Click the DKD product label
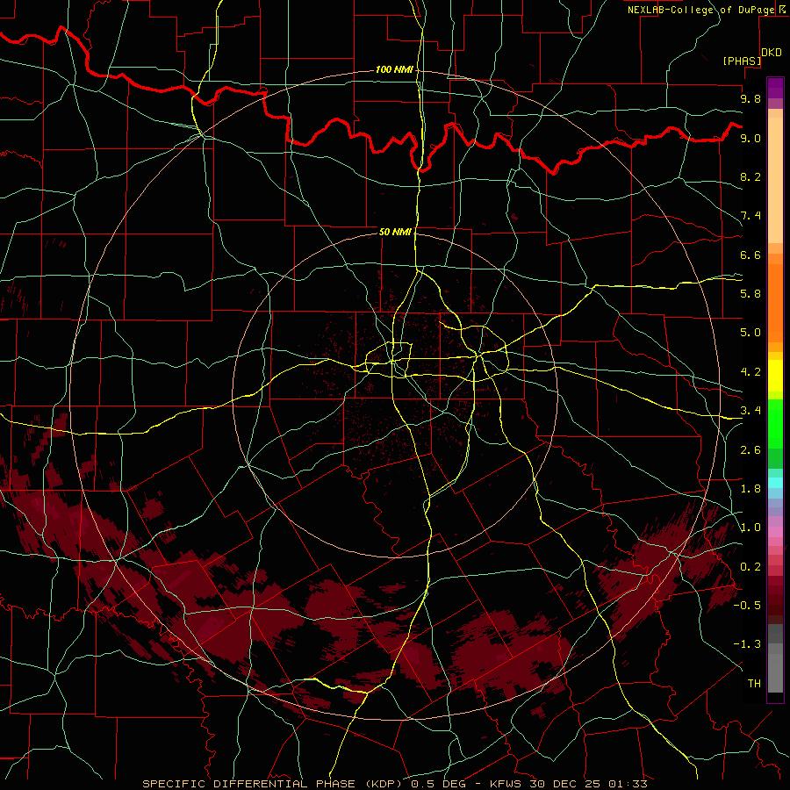The height and width of the screenshot is (790, 790). coord(772,53)
